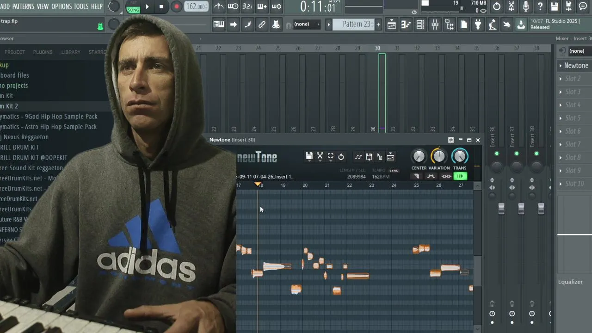Image resolution: width=592 pixels, height=333 pixels.
Task: Toggle NewTone green follow playback button
Action: [460, 176]
